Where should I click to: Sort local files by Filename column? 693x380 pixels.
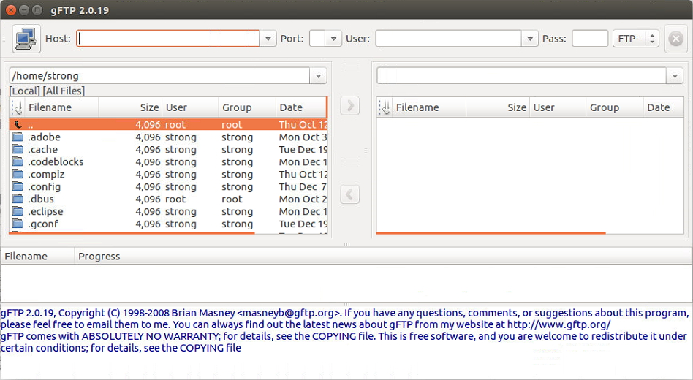tap(62, 107)
